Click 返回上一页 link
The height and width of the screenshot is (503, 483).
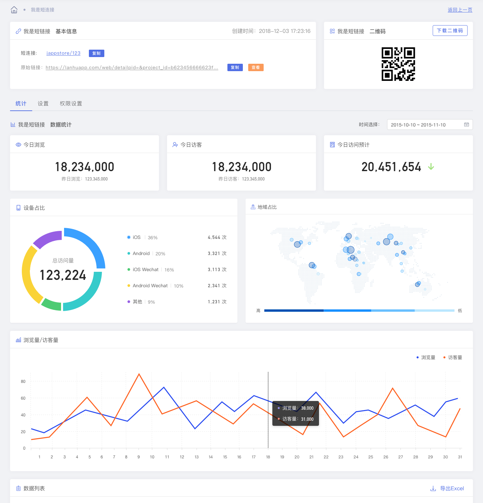pyautogui.click(x=460, y=10)
